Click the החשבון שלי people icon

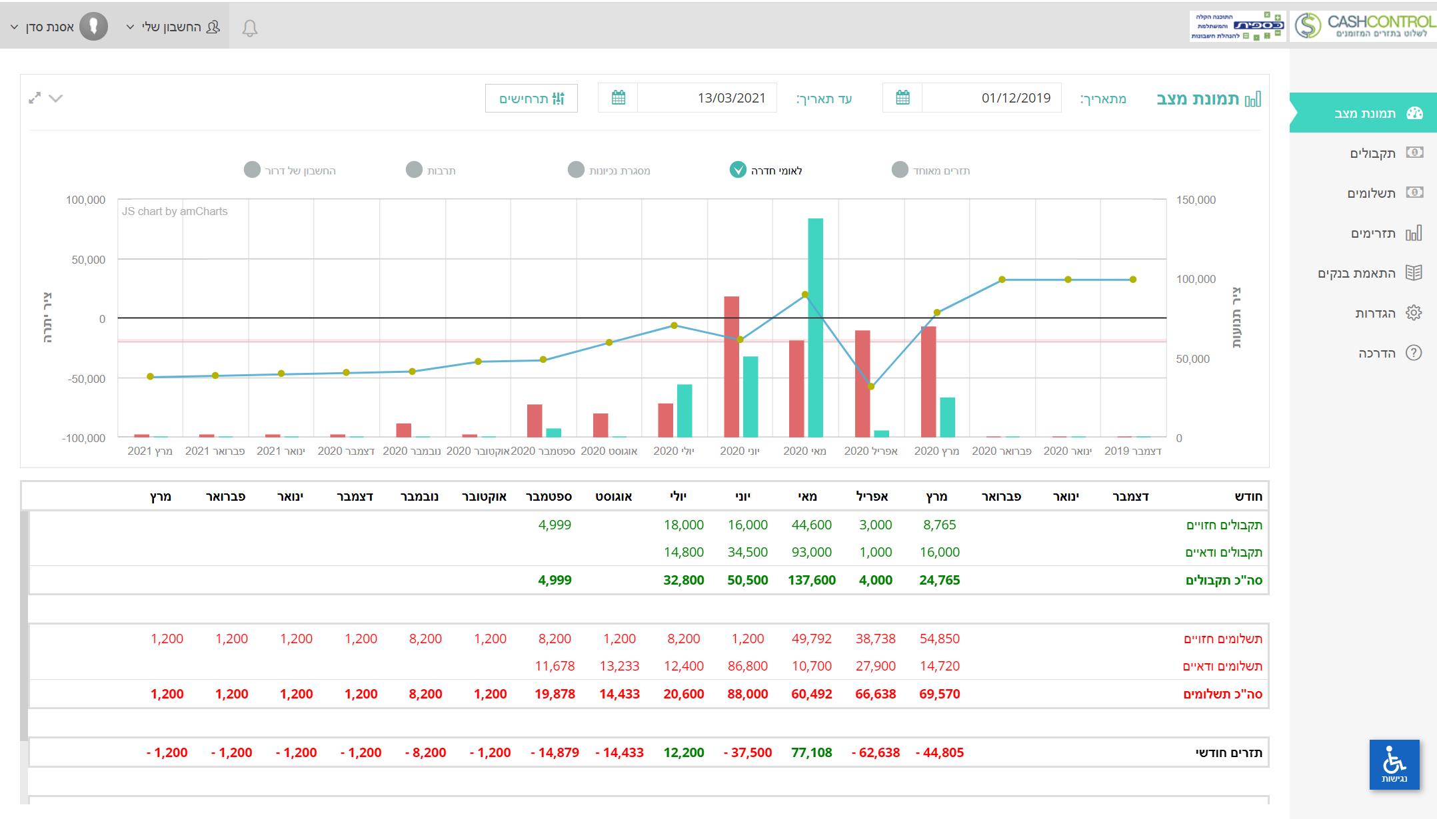213,27
